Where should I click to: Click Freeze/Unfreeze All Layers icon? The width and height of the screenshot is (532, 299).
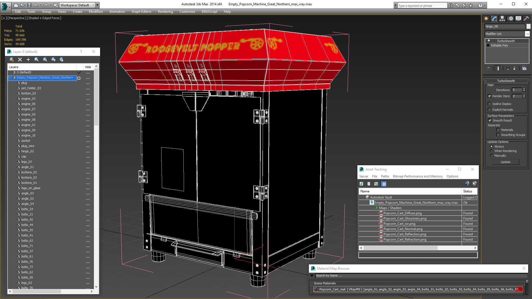click(x=62, y=60)
